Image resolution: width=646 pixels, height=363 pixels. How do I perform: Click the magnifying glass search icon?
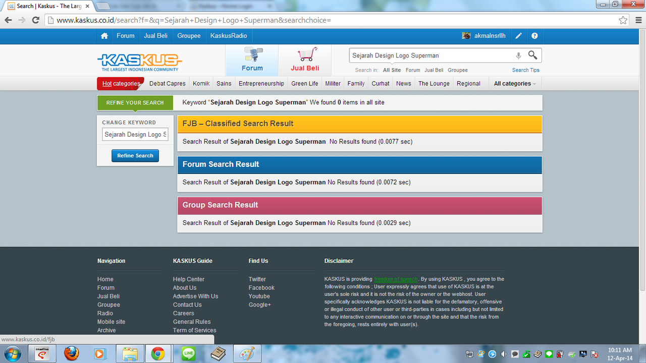click(x=533, y=55)
